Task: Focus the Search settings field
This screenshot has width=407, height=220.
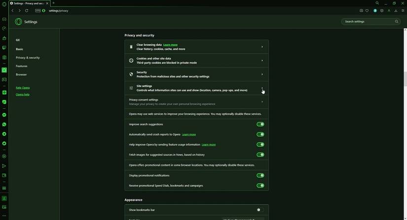Action: tap(370, 22)
